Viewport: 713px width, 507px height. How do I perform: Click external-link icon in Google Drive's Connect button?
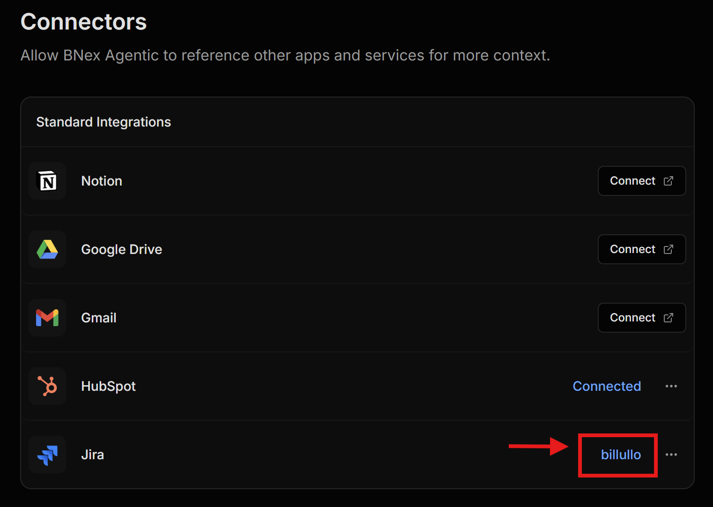click(668, 249)
